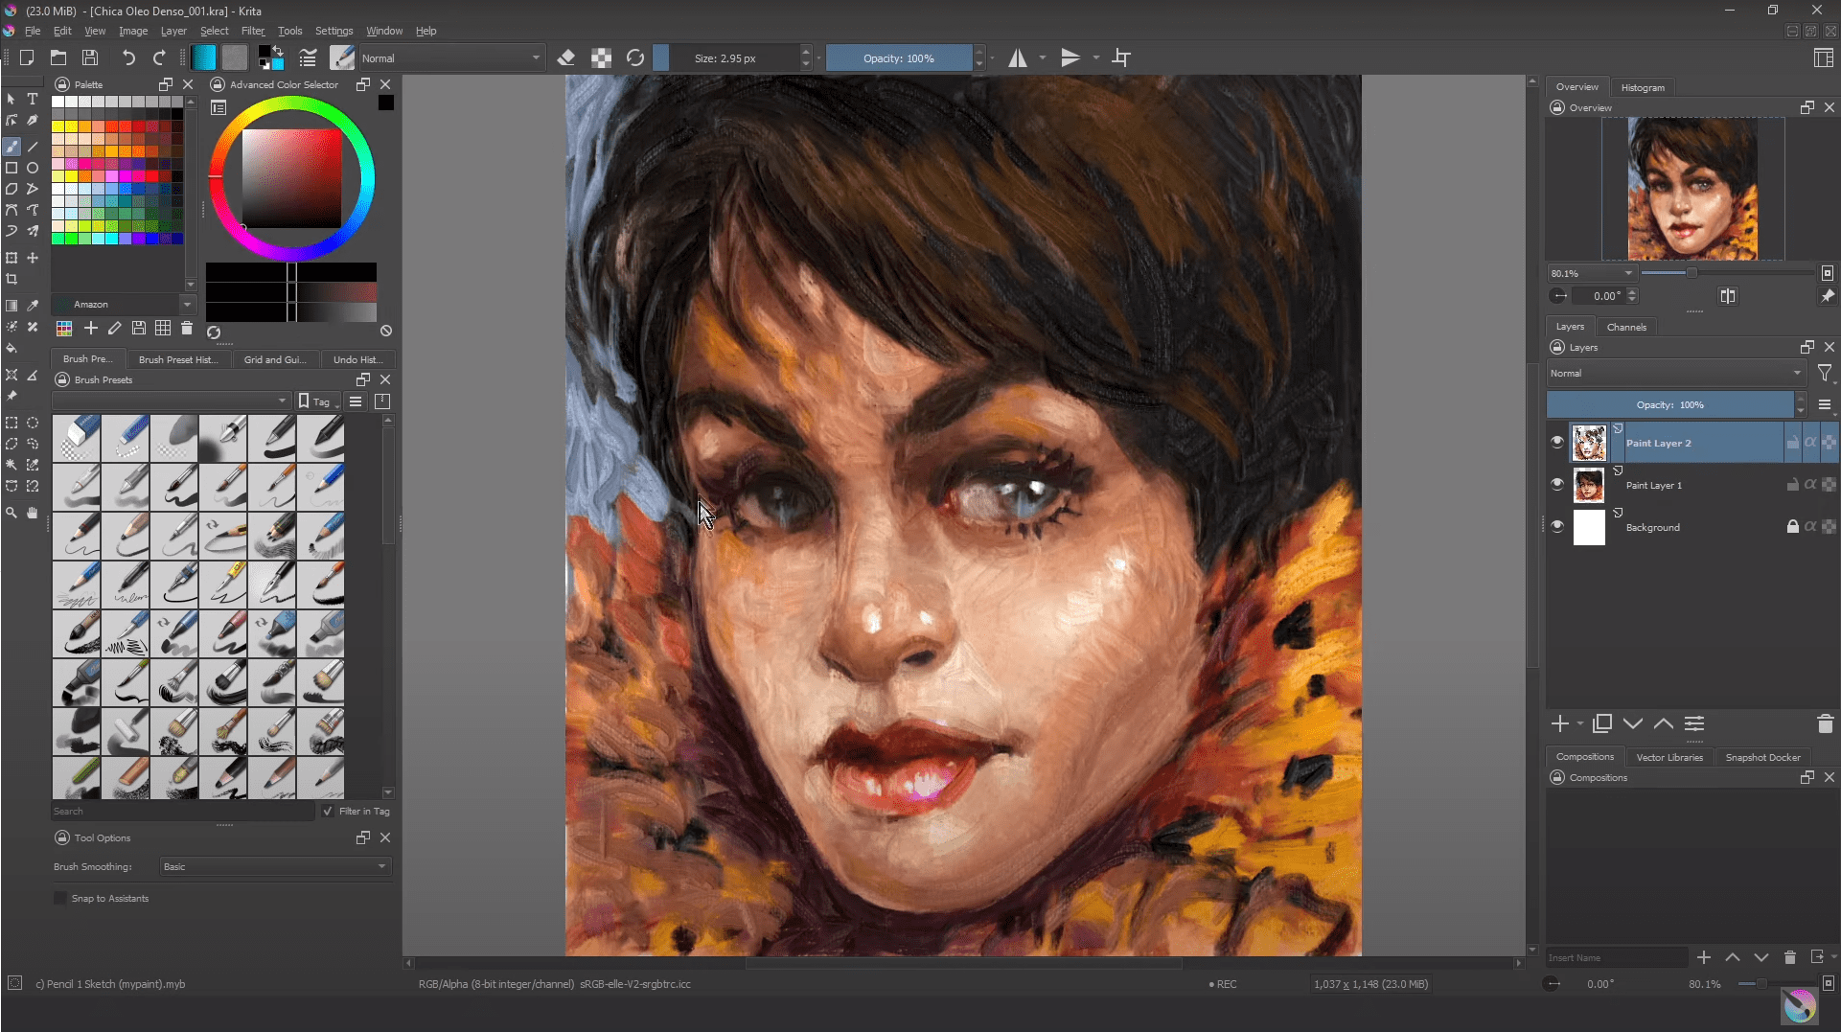The image size is (1841, 1032).
Task: Open the Edit Brush Settings icon
Action: click(x=308, y=57)
